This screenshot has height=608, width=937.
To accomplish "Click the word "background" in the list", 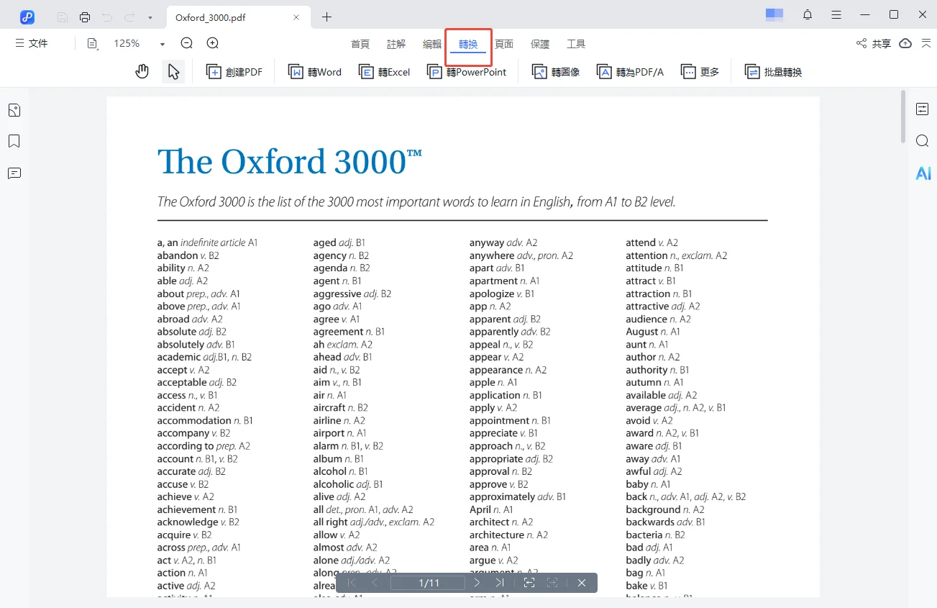I will 653,509.
